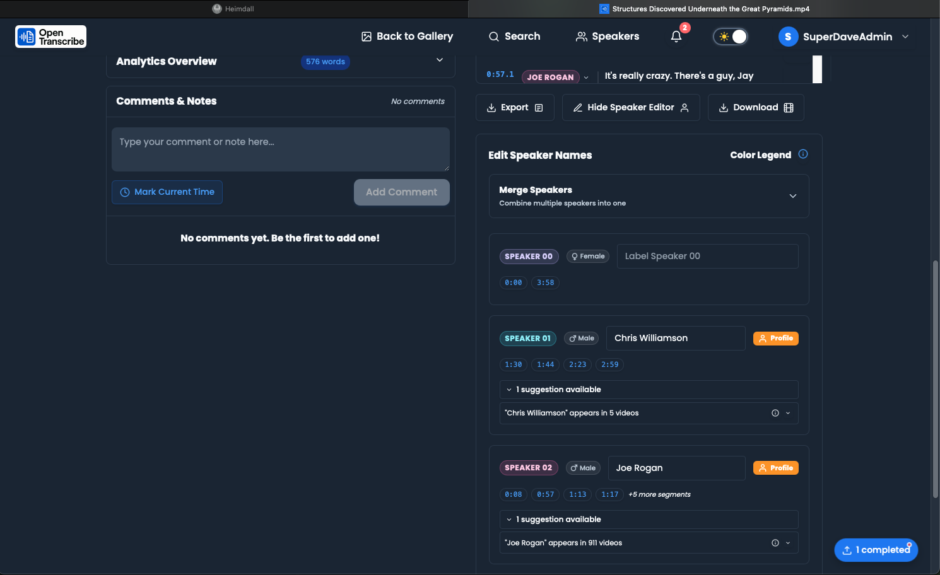Jump to timestamp 1:13 of Speaker 02
Image resolution: width=940 pixels, height=575 pixels.
pyautogui.click(x=578, y=495)
